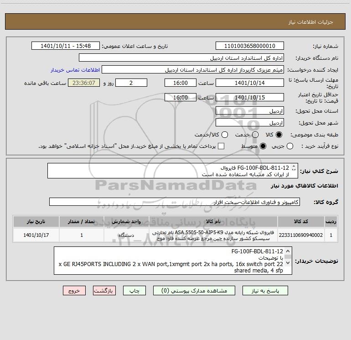The image size is (351, 340).
Task: Click the 'تعداد / مقدار' column header
Action: coord(82,222)
